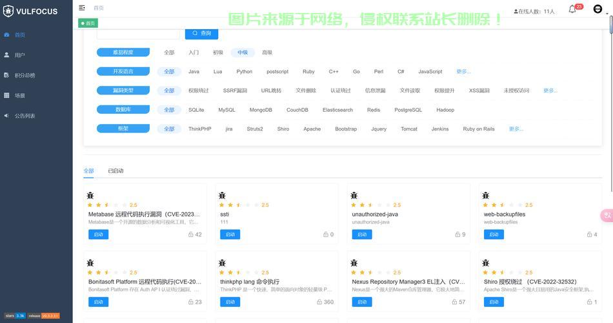Start the Metabase 远程代码执行漏洞 environment

tap(98, 234)
